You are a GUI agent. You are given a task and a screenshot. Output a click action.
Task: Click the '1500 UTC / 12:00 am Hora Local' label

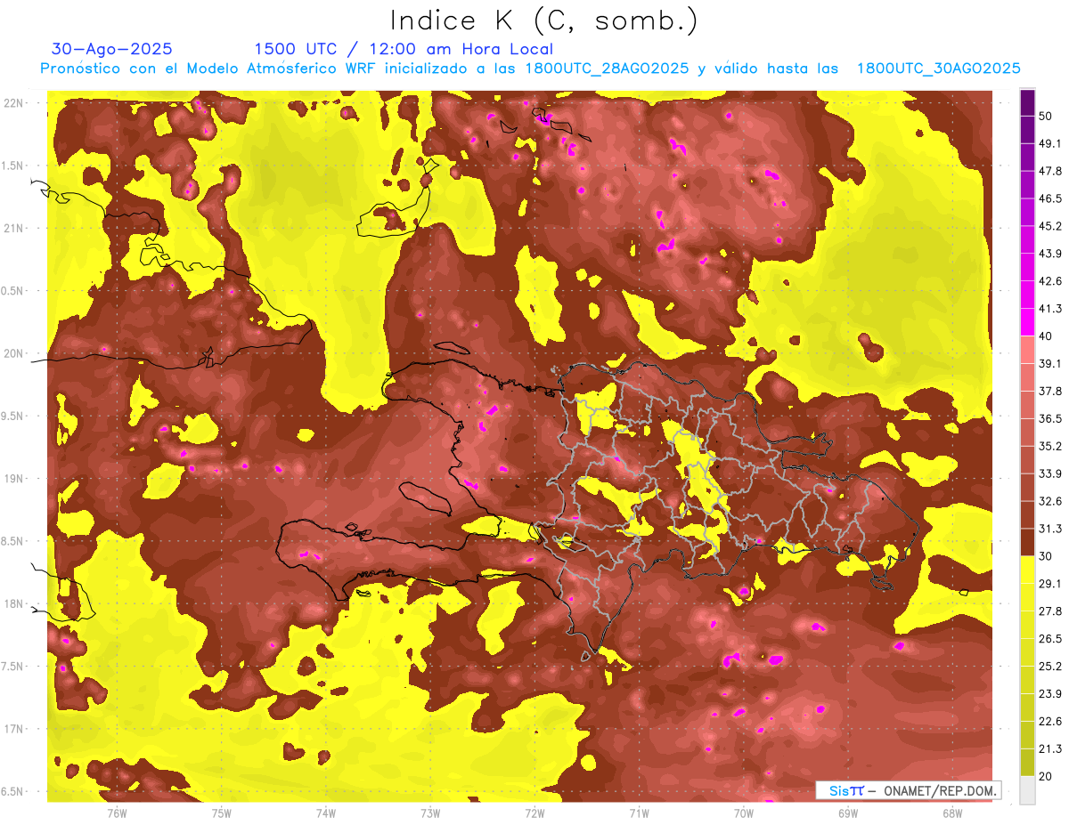404,50
